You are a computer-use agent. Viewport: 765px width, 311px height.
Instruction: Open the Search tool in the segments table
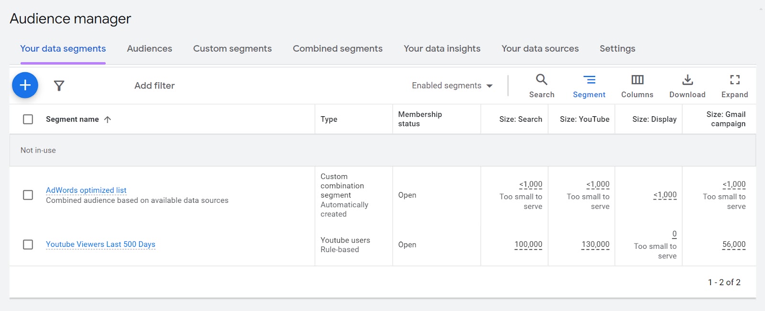point(542,85)
